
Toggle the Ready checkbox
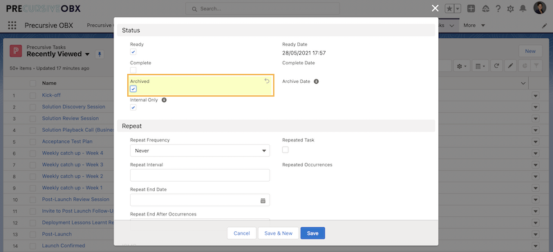[x=133, y=52]
